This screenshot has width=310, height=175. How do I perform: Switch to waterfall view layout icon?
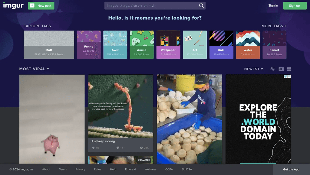(x=281, y=69)
